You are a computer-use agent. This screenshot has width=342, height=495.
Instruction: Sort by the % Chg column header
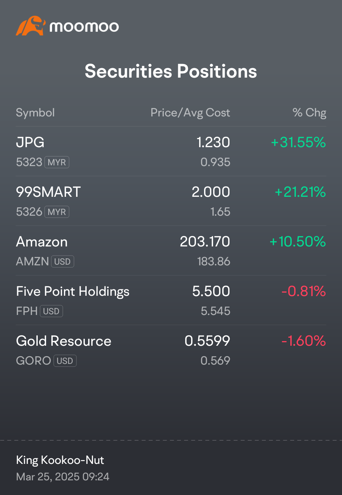click(x=309, y=113)
